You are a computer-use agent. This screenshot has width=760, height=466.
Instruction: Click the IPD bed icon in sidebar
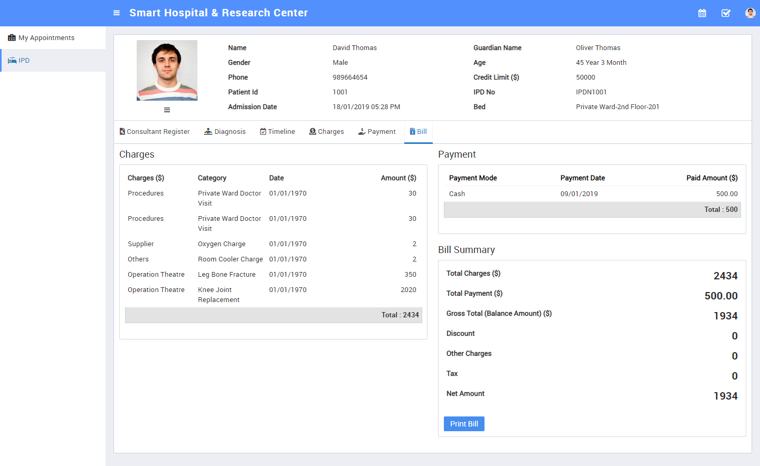12,61
